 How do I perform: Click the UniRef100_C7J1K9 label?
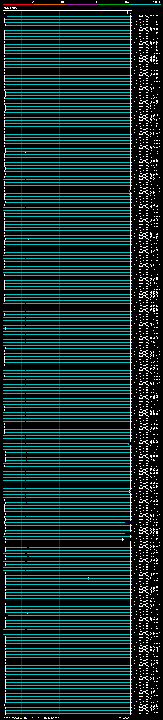pos(146,652)
